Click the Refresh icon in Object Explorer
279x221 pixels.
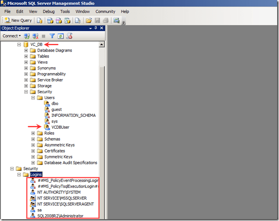pos(61,36)
